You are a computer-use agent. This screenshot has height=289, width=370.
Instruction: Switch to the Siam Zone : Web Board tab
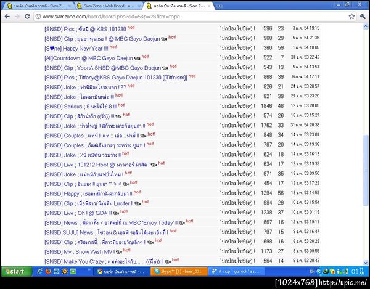coord(107,6)
